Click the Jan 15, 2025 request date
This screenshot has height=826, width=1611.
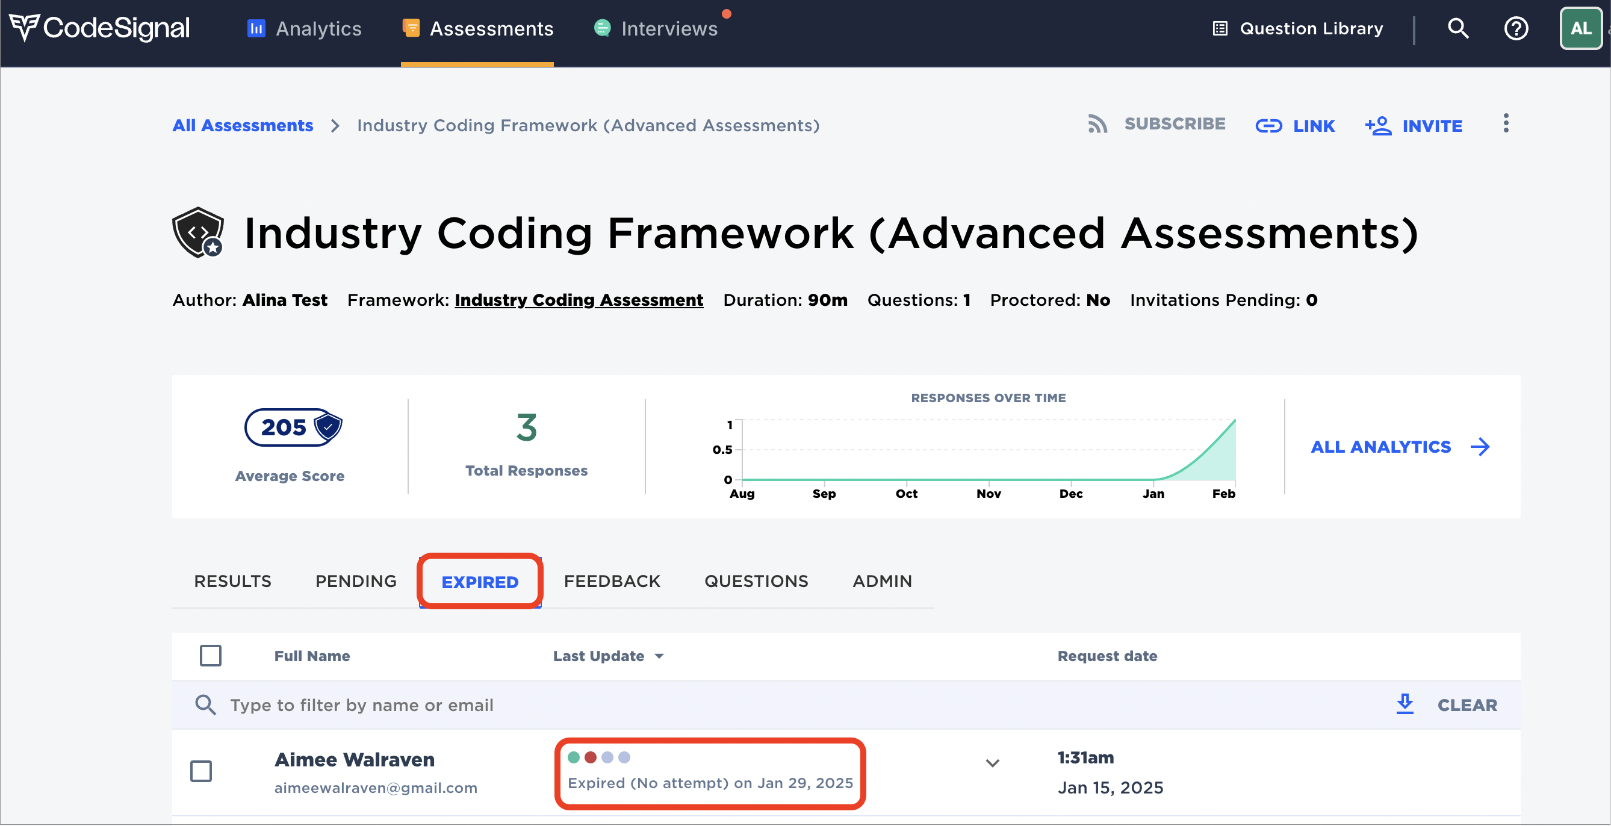1110,788
